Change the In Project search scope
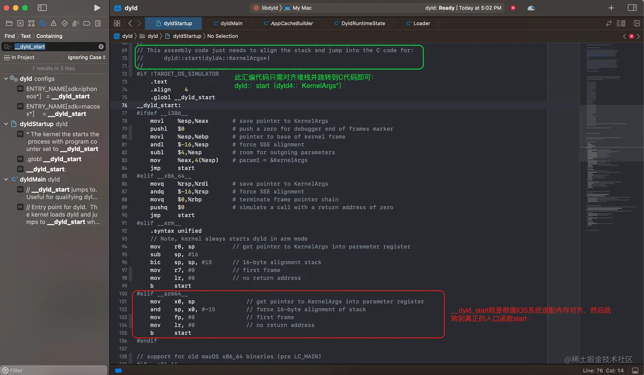This screenshot has width=644, height=375. pyautogui.click(x=19, y=57)
